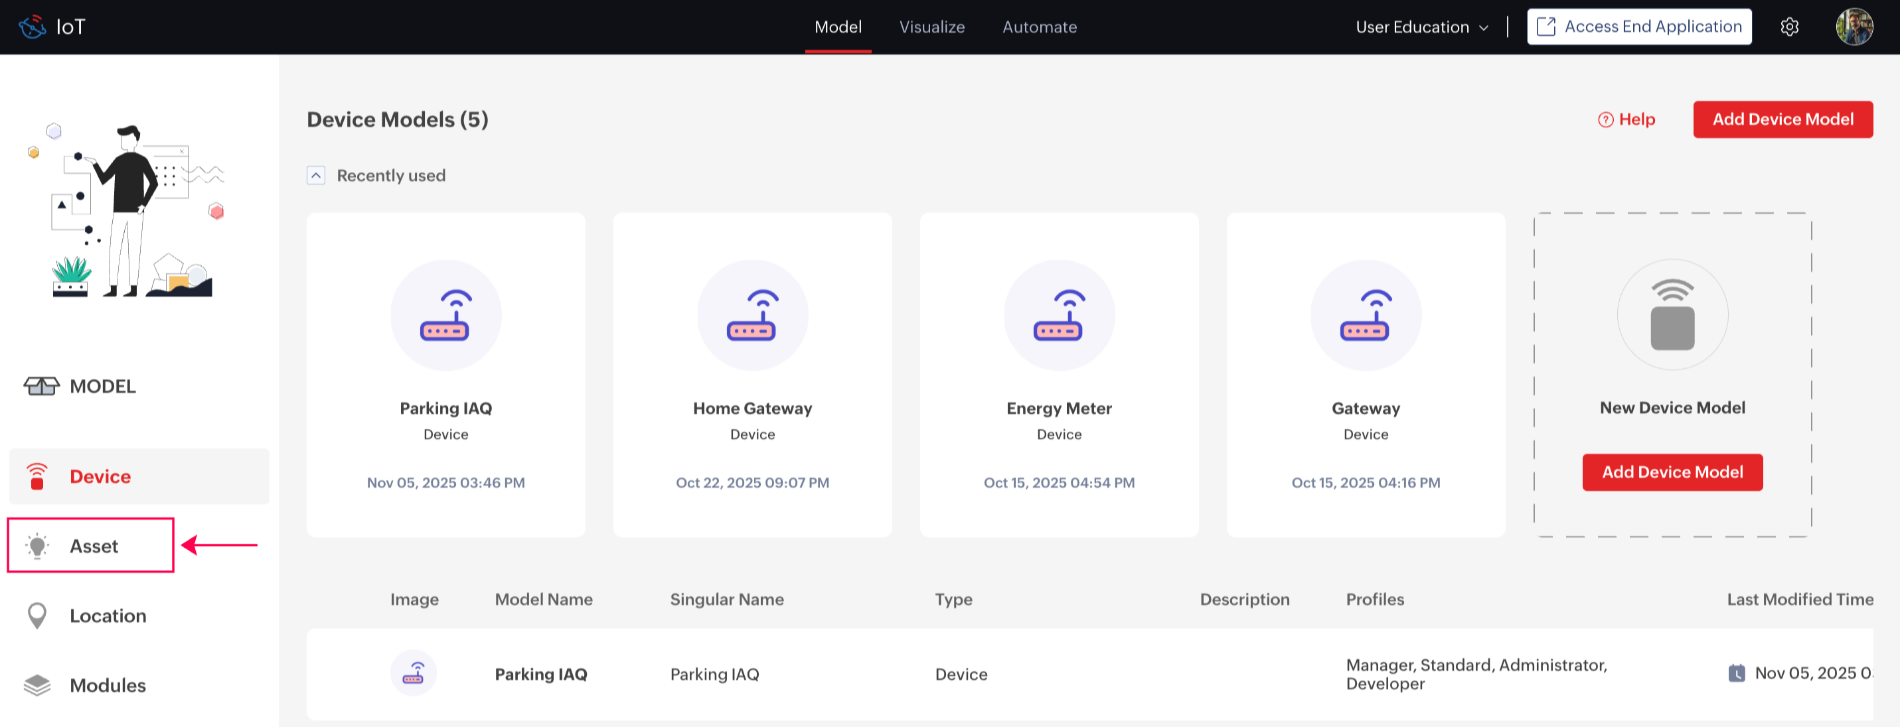
Task: Click the Help question mark icon
Action: coord(1605,119)
